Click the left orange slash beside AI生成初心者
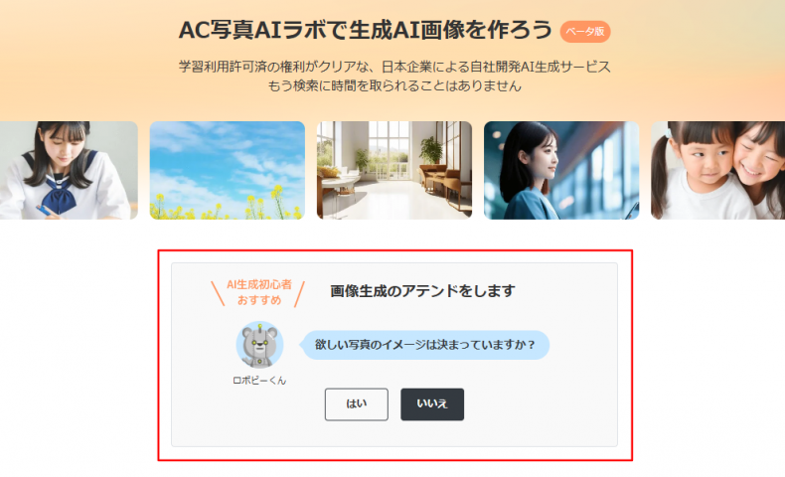785x477 pixels. click(x=218, y=293)
